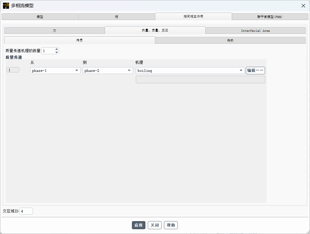This screenshot has height=234, width=310.
Task: Open the 到 phase-2 dropdown
Action: tap(108, 71)
